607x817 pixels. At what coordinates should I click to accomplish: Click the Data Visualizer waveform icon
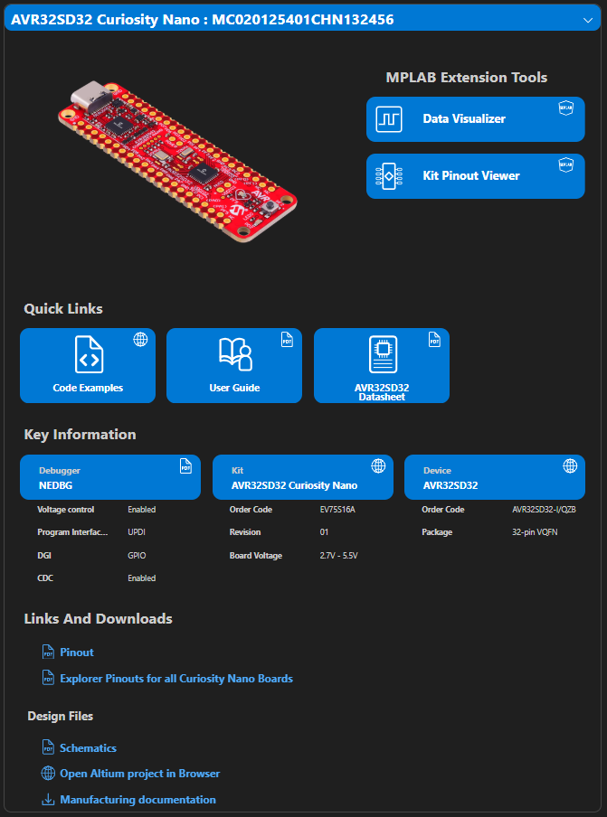coord(388,119)
